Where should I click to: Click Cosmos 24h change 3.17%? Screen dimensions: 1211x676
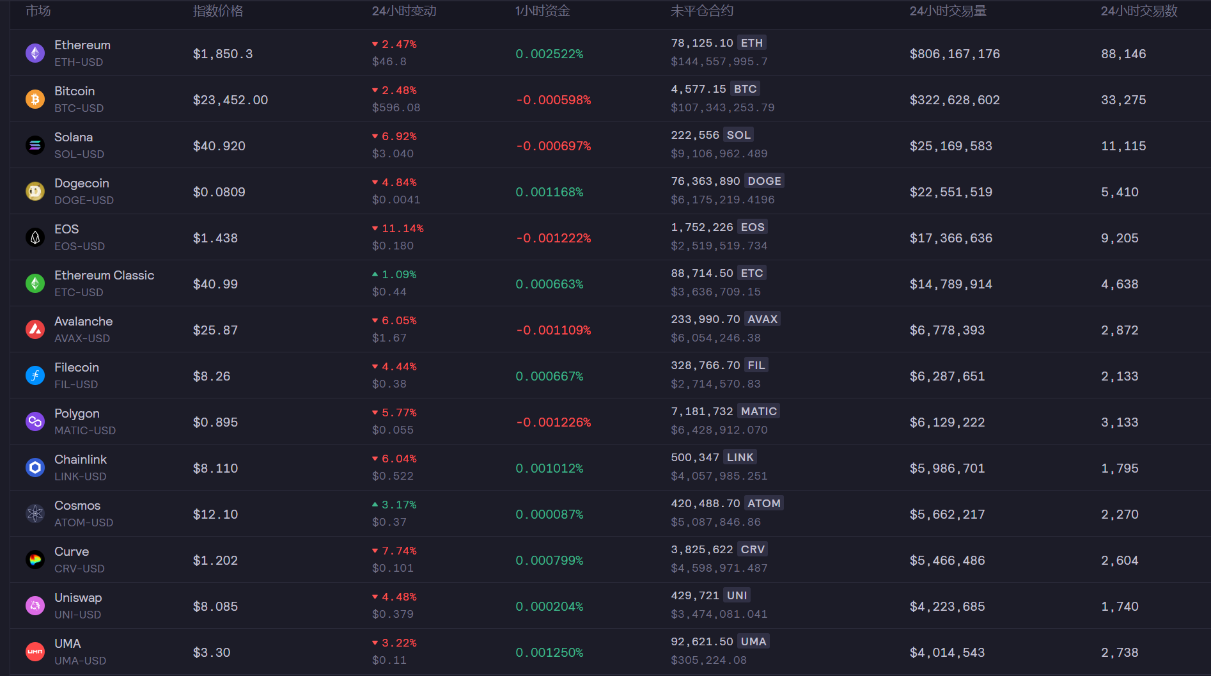[394, 505]
